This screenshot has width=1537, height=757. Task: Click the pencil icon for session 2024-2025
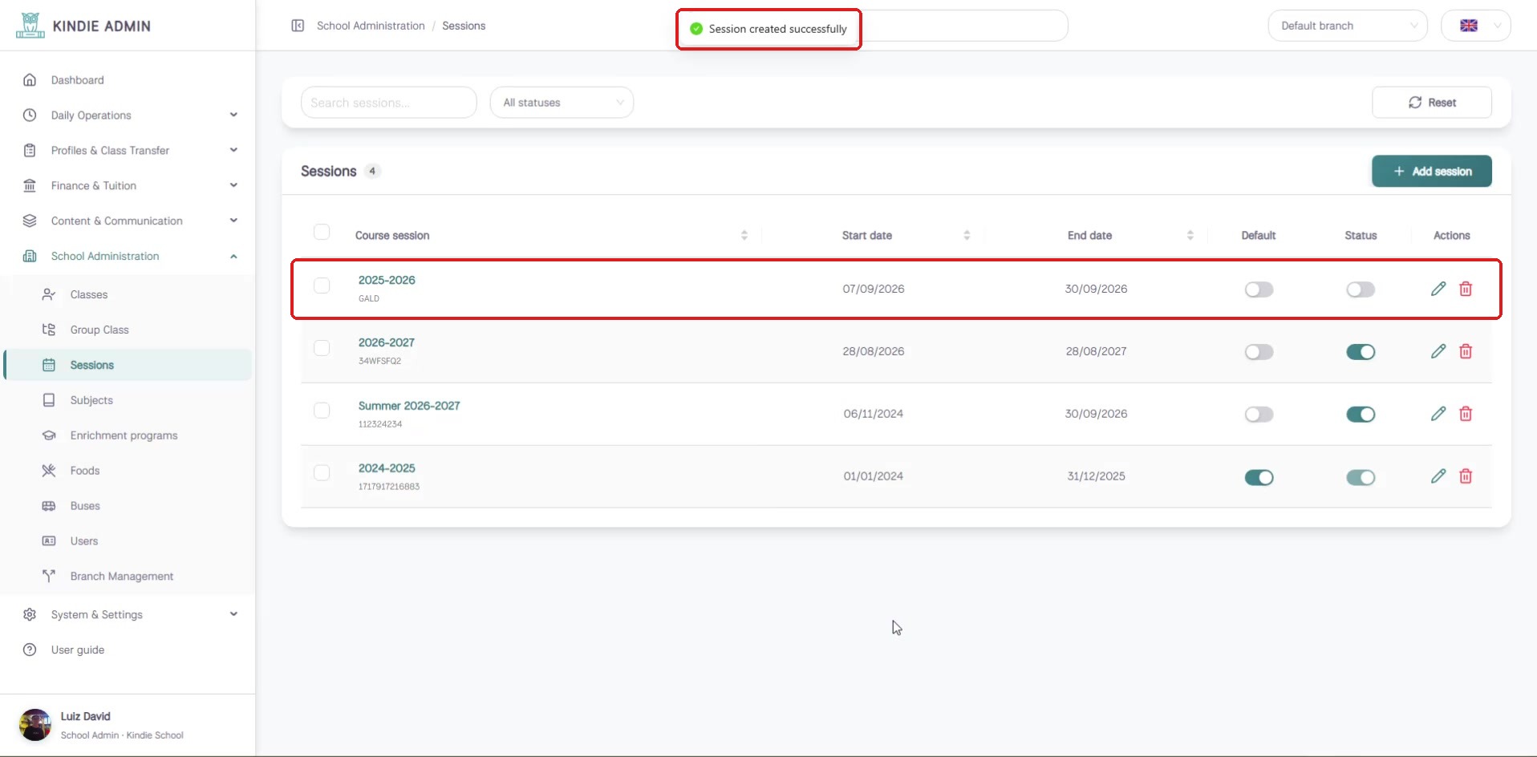coord(1438,476)
